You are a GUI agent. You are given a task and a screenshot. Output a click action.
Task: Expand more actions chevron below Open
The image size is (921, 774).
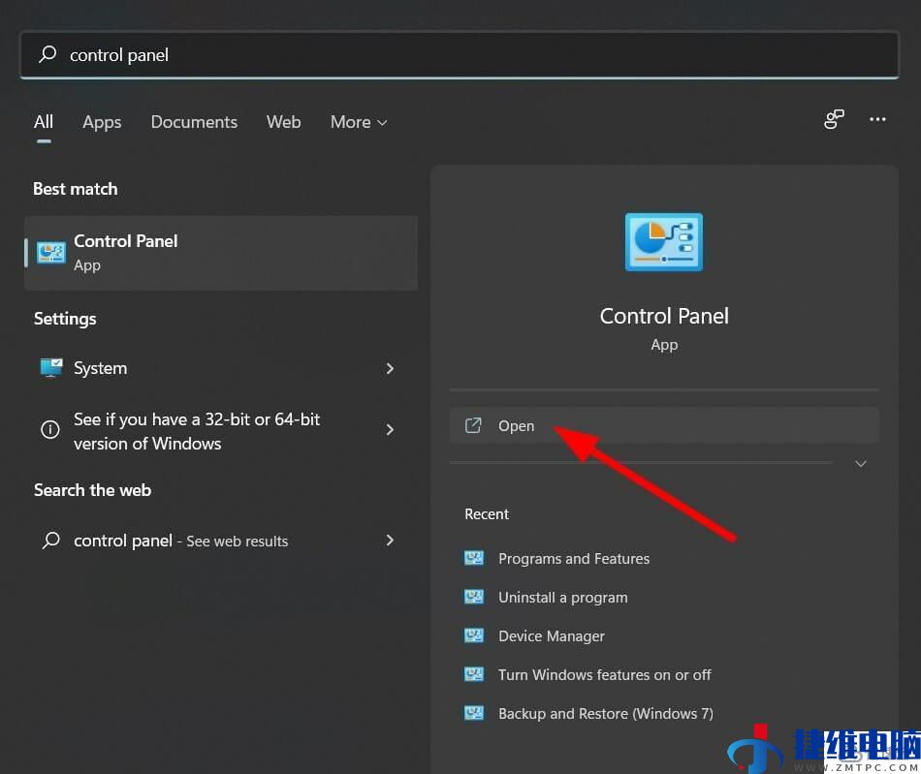[x=861, y=464]
